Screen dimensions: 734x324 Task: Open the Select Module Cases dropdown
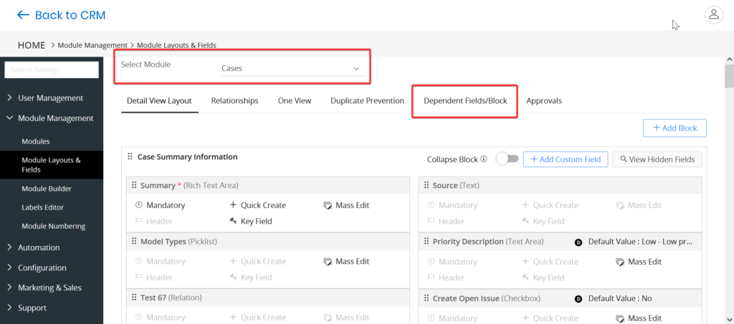point(292,68)
